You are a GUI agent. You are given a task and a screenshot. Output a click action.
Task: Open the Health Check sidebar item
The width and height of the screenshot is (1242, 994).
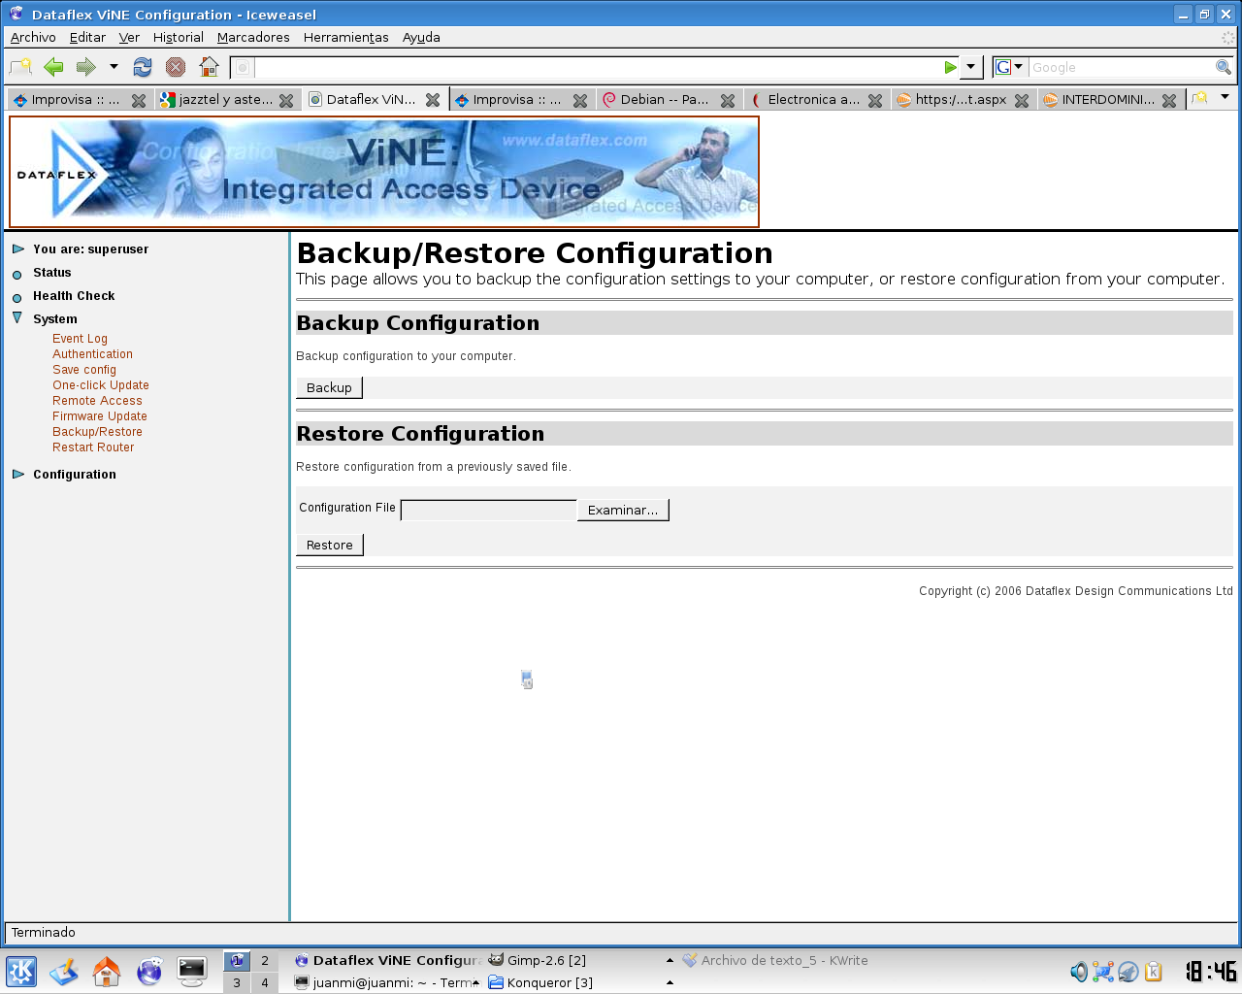pyautogui.click(x=73, y=296)
